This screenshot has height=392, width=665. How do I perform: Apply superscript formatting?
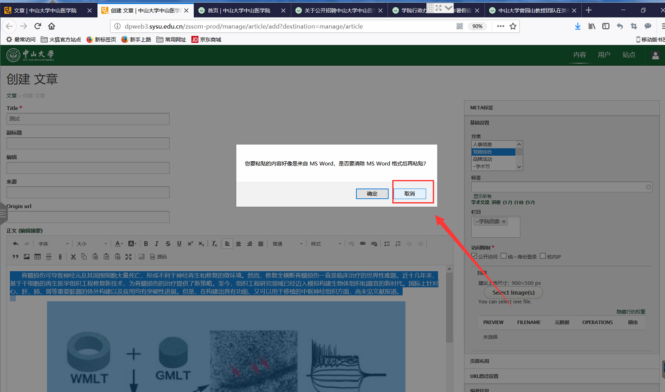190,244
